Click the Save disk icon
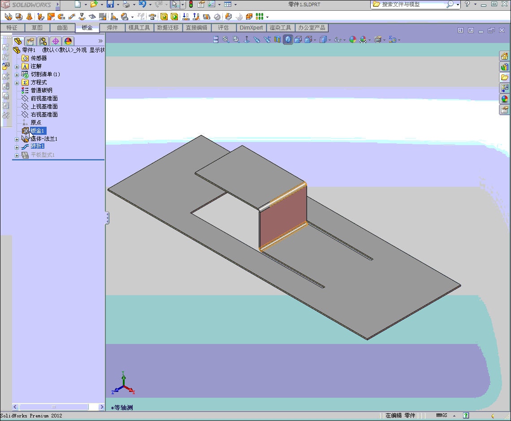Screen dimensions: 511x421 pyautogui.click(x=110, y=4)
